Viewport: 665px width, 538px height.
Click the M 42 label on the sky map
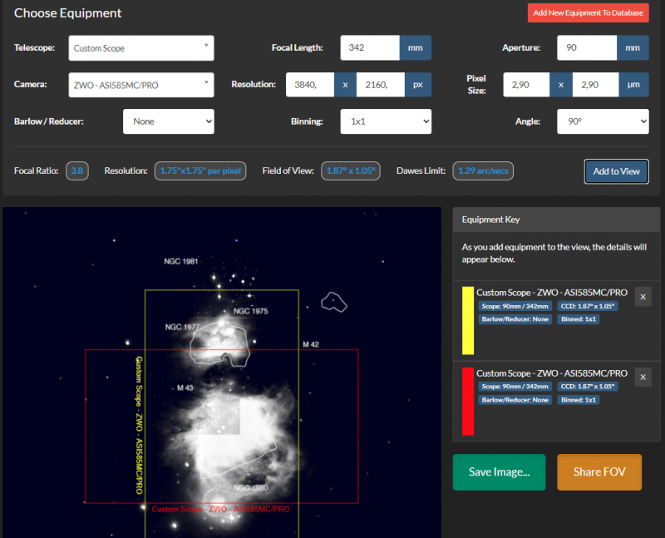click(311, 344)
